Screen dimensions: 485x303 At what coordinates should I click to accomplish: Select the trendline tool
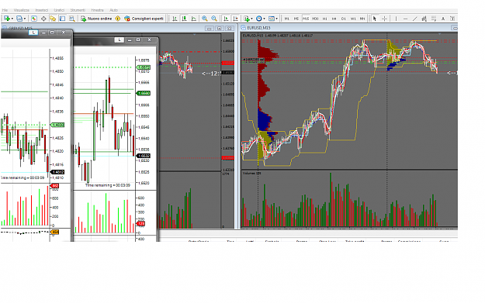pos(415,19)
